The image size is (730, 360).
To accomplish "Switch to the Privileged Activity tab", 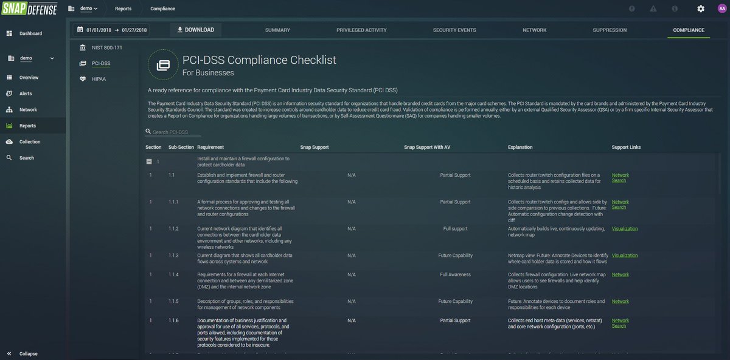I will pyautogui.click(x=361, y=30).
